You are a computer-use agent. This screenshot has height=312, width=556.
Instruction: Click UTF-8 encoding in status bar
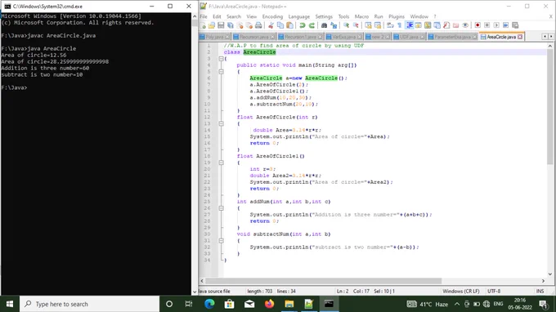tap(494, 291)
